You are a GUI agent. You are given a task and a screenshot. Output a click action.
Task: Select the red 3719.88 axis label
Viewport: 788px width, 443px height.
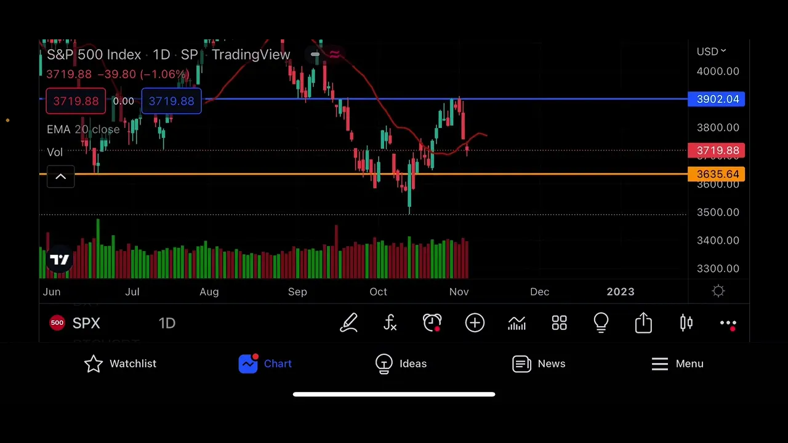coord(717,151)
